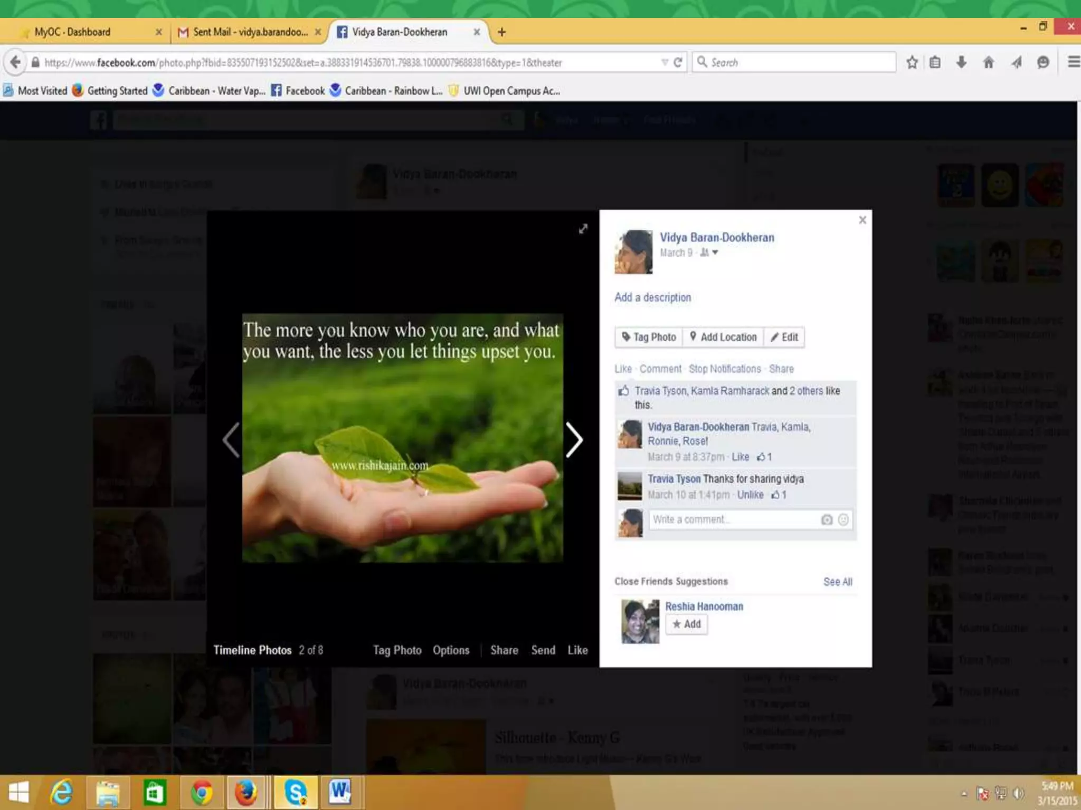The image size is (1081, 810).
Task: Attach photo using camera icon in comment box
Action: [827, 520]
